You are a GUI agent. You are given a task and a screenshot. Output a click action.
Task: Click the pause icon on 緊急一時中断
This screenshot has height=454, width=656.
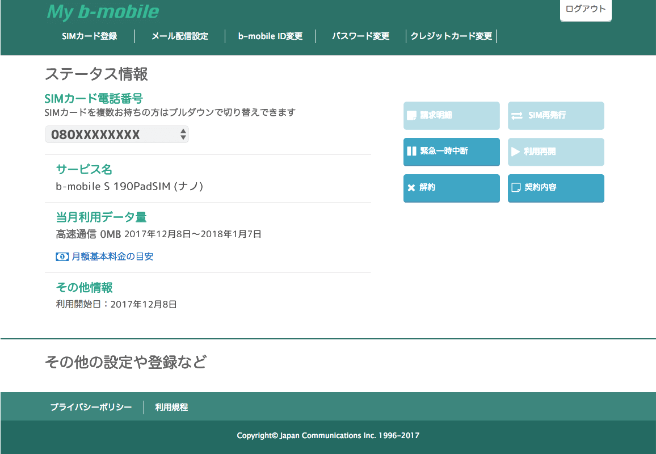[411, 151]
